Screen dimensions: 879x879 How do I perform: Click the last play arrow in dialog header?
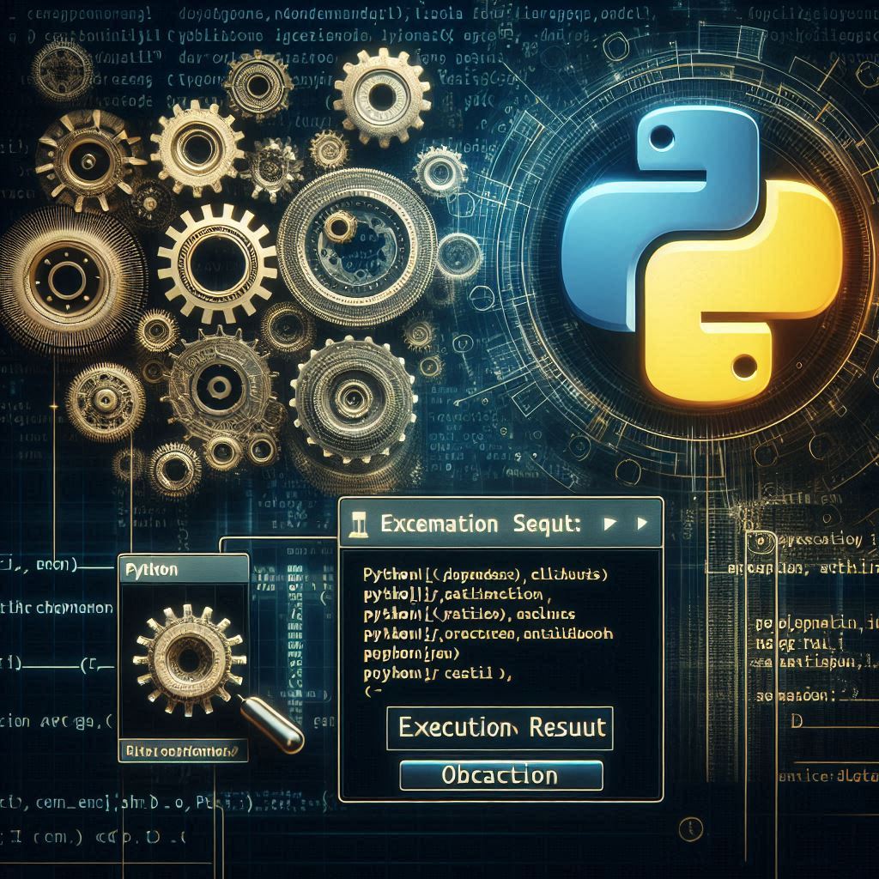coord(642,524)
